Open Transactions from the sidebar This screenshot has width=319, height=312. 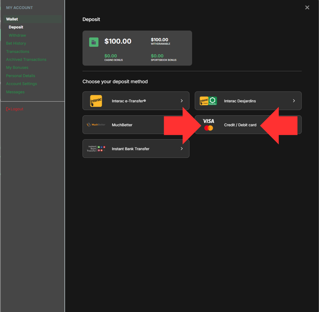[x=18, y=51]
